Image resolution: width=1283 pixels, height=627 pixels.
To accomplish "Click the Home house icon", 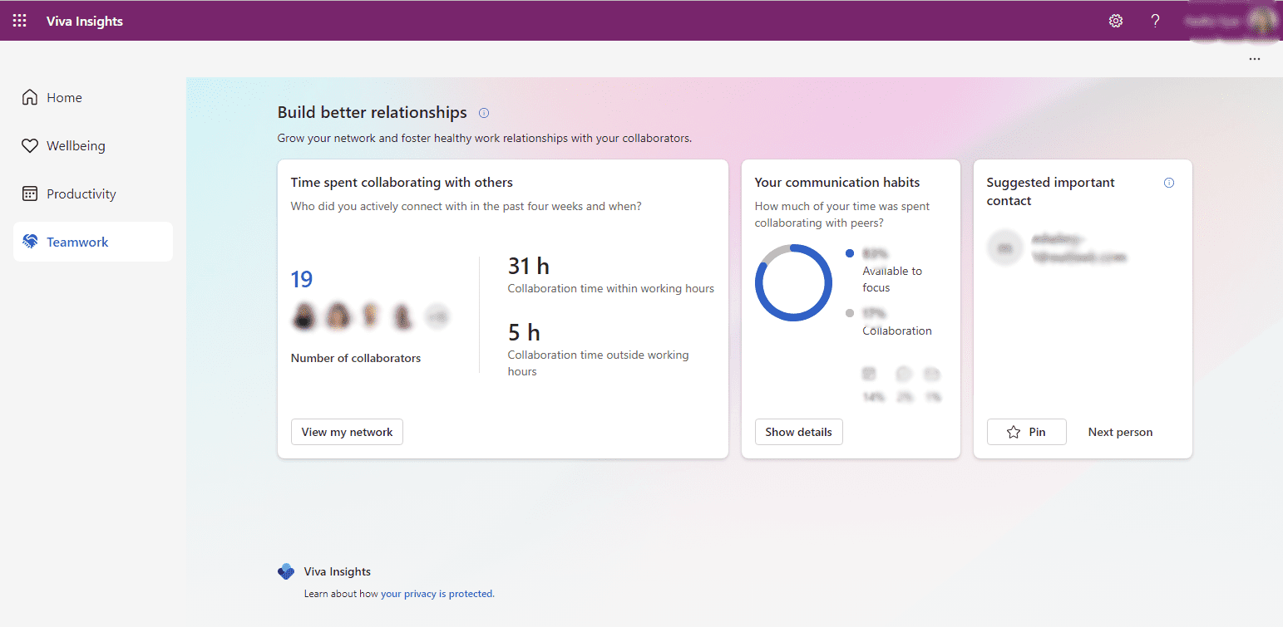I will pos(30,97).
